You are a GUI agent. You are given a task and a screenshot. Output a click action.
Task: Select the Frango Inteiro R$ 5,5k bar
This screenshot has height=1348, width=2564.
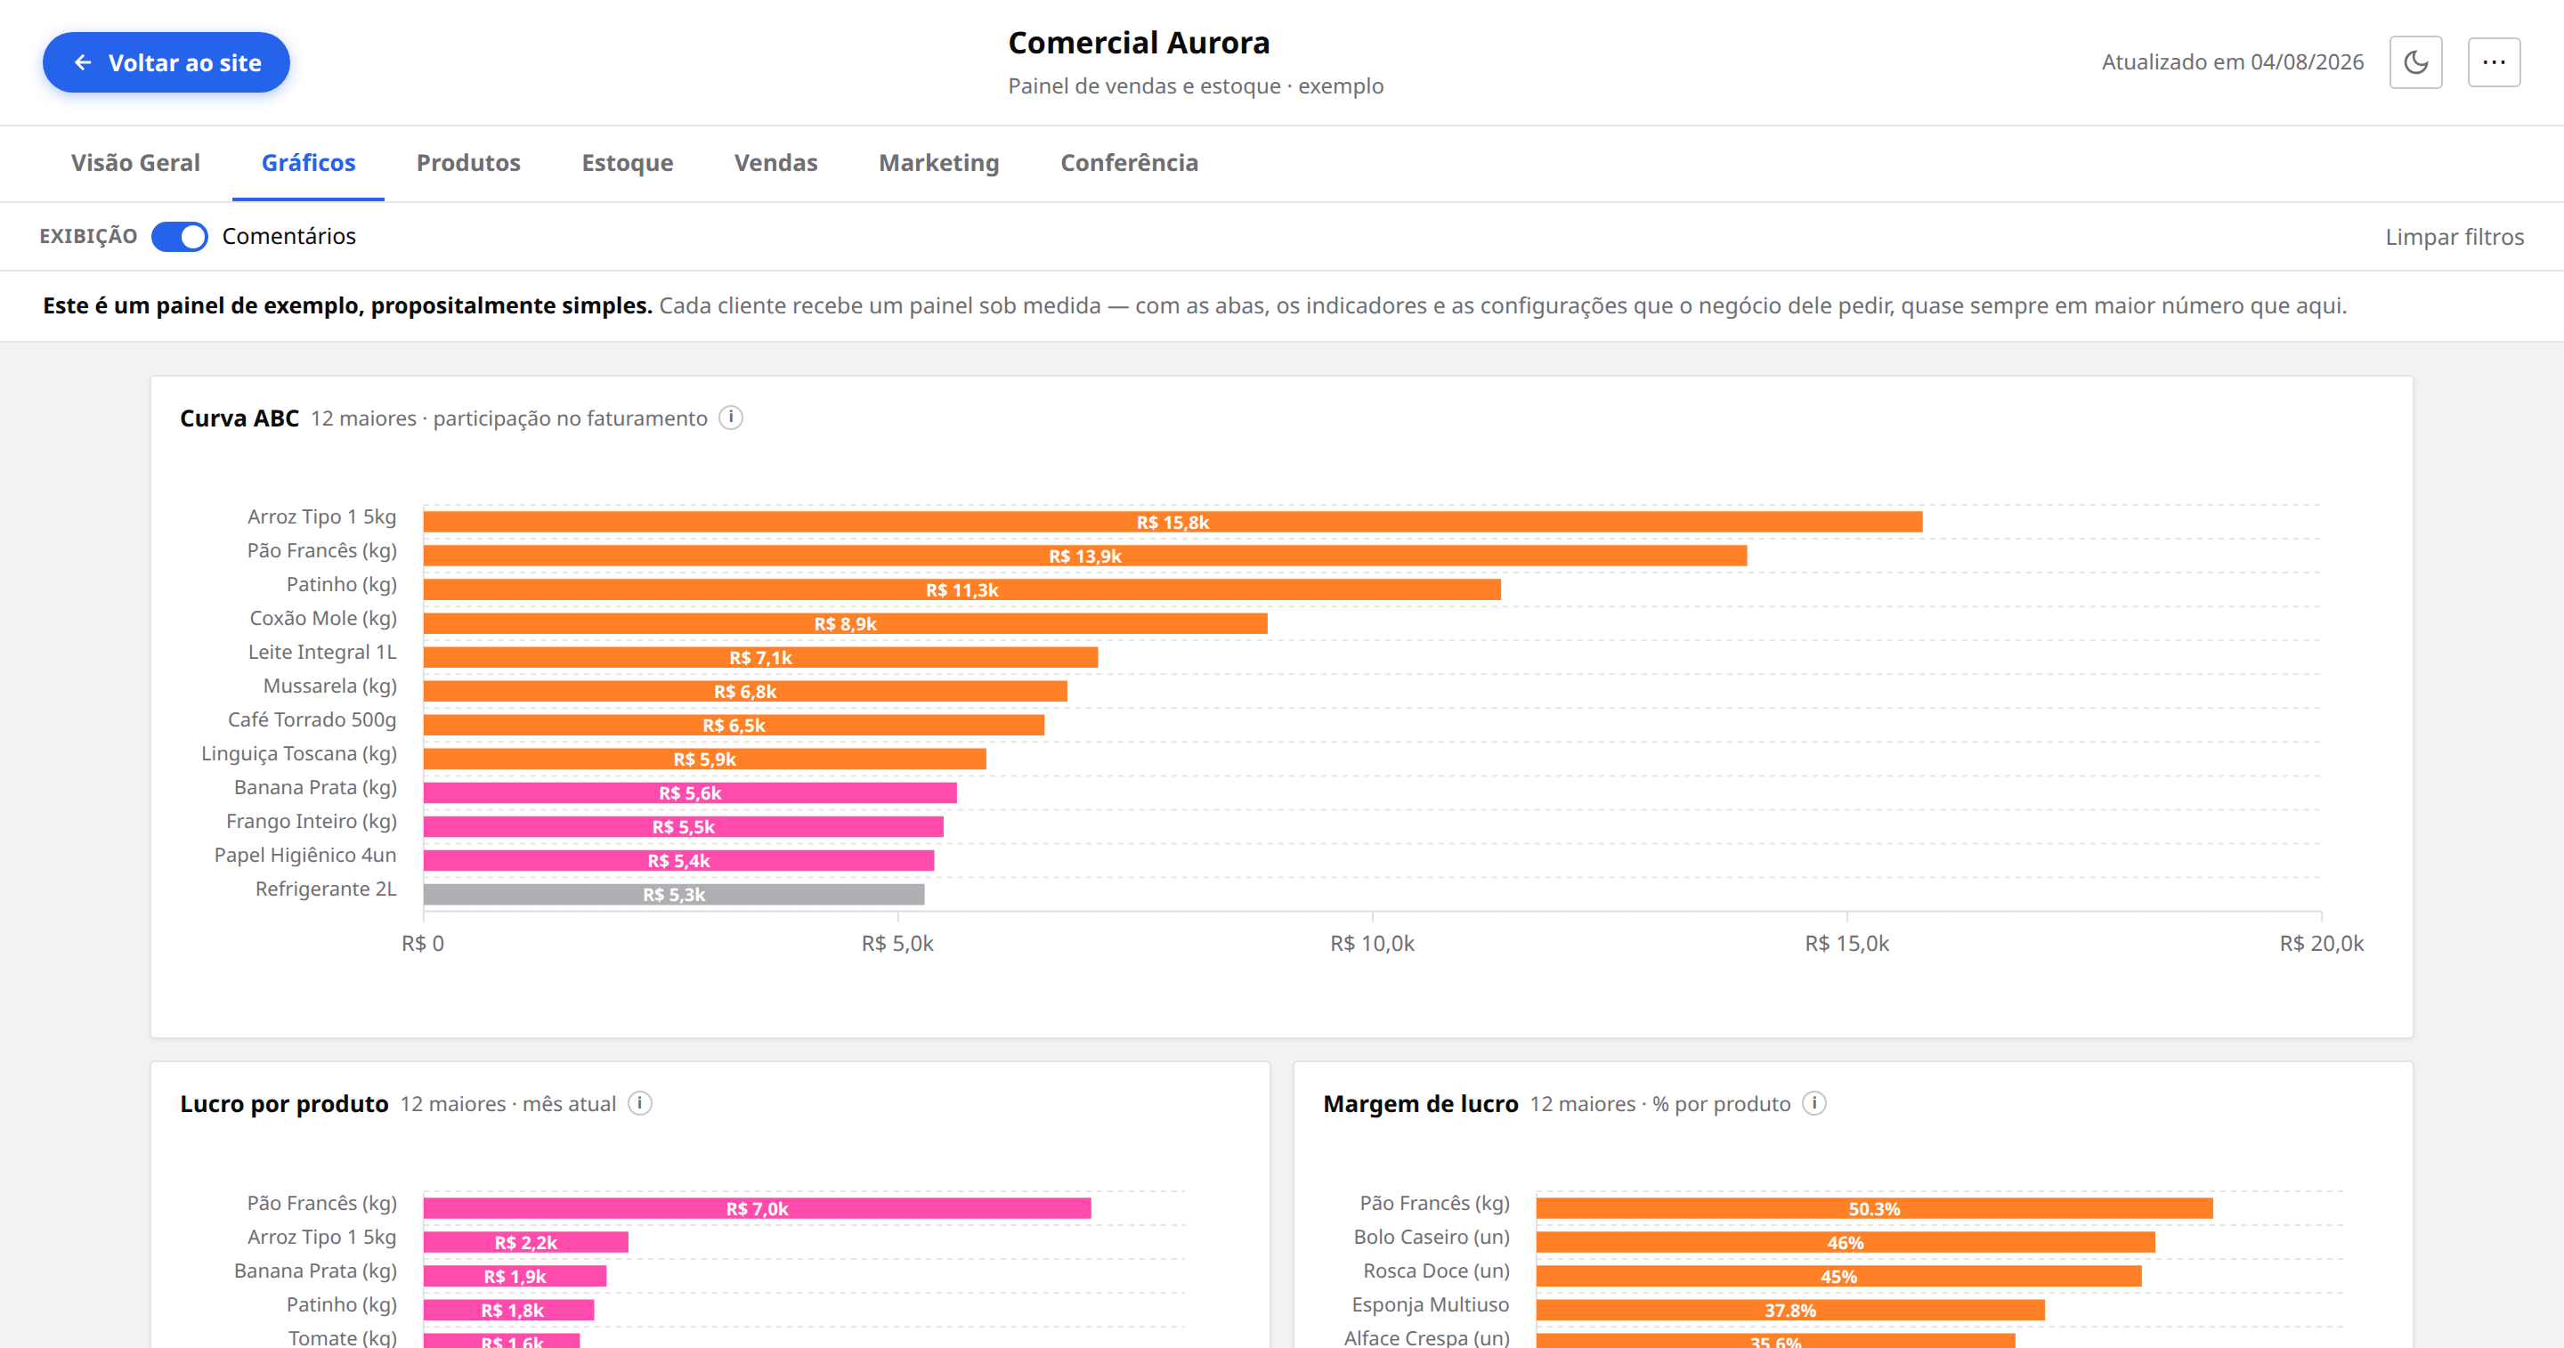[x=683, y=826]
